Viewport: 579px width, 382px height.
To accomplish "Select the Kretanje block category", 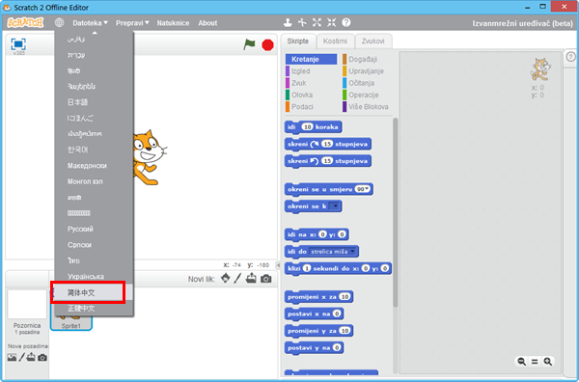I will 311,59.
